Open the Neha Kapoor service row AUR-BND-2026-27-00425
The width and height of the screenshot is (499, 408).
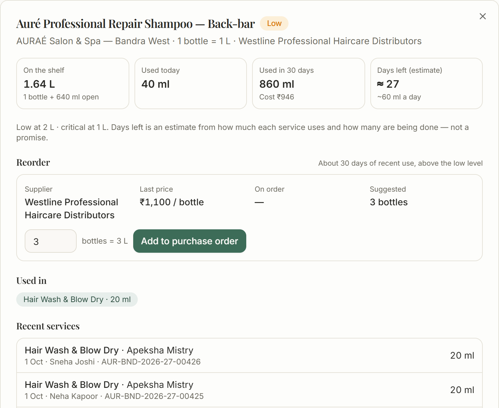[x=249, y=390]
